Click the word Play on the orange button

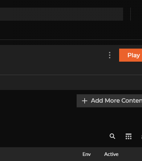click(x=134, y=55)
